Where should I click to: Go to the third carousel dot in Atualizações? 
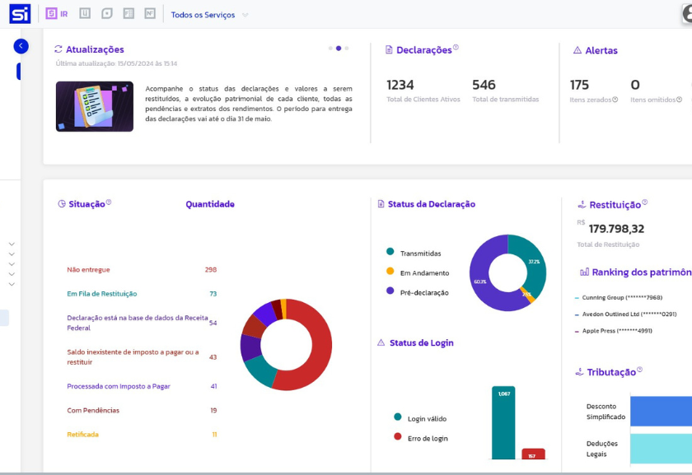tap(347, 49)
